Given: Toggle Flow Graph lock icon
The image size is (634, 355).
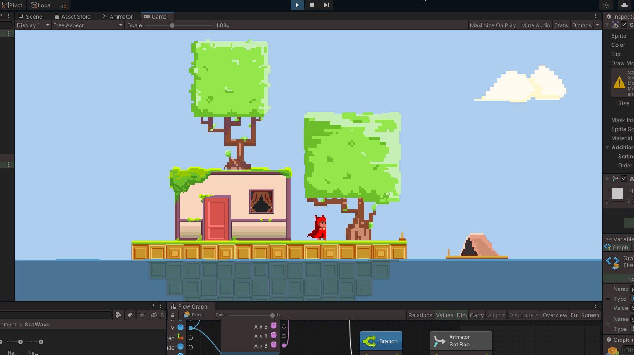Looking at the screenshot, I should coord(173,315).
